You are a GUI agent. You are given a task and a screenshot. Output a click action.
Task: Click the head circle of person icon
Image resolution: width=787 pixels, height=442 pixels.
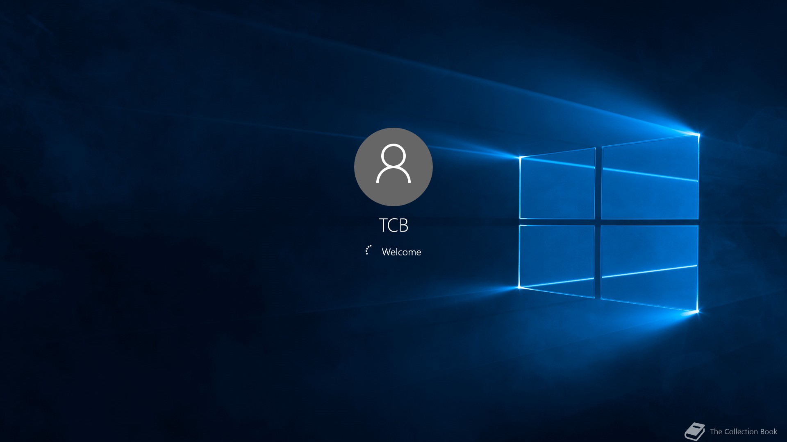pyautogui.click(x=393, y=156)
